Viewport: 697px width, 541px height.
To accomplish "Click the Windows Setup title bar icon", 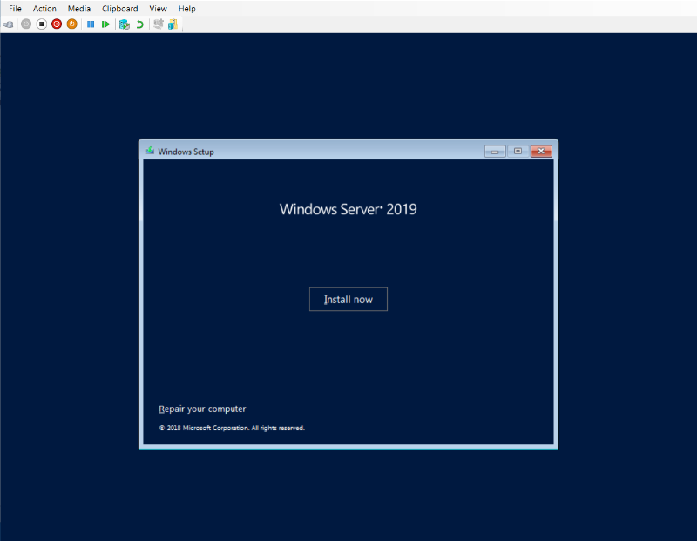I will click(x=150, y=151).
